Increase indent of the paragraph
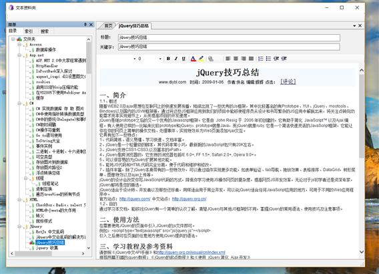 point(284,59)
